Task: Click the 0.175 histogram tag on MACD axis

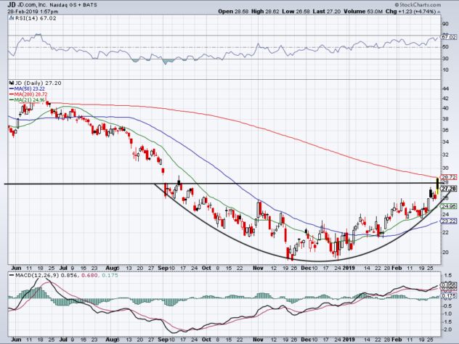Action: (449, 296)
